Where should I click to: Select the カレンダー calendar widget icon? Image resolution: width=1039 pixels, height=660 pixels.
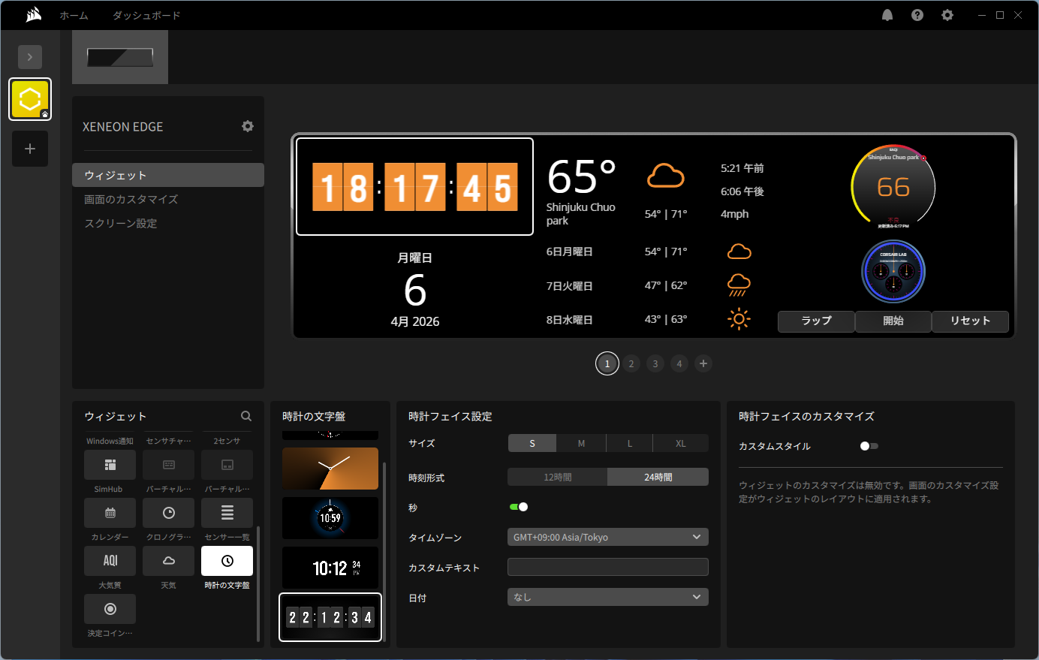[x=110, y=513]
